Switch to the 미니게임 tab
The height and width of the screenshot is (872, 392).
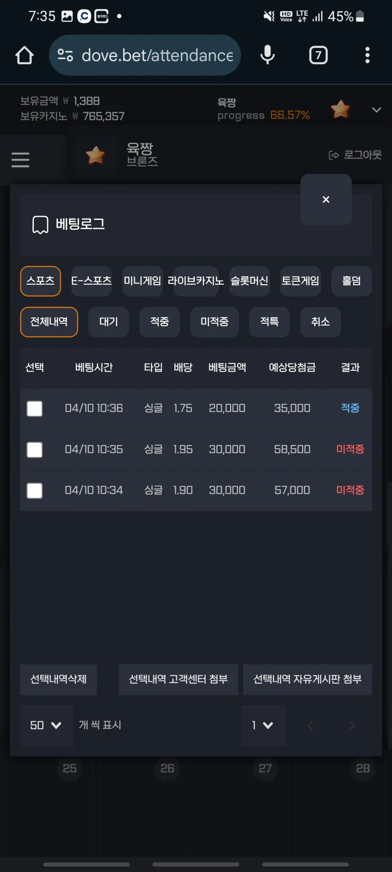142,281
